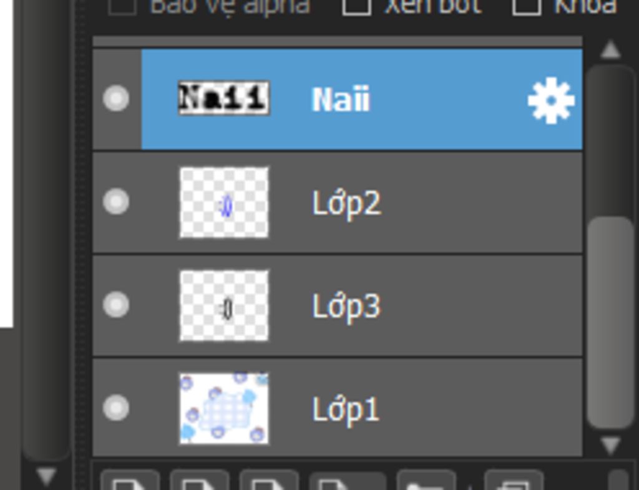Enable the Khóa checkbox

(x=527, y=6)
